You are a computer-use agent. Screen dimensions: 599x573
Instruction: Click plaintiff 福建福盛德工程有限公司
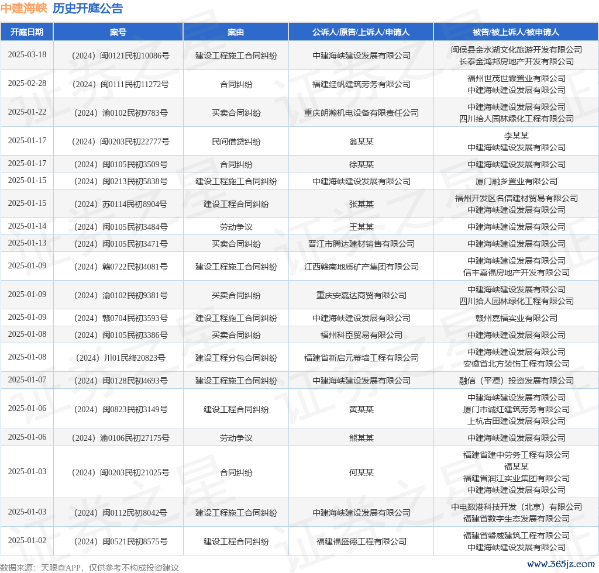tap(362, 541)
